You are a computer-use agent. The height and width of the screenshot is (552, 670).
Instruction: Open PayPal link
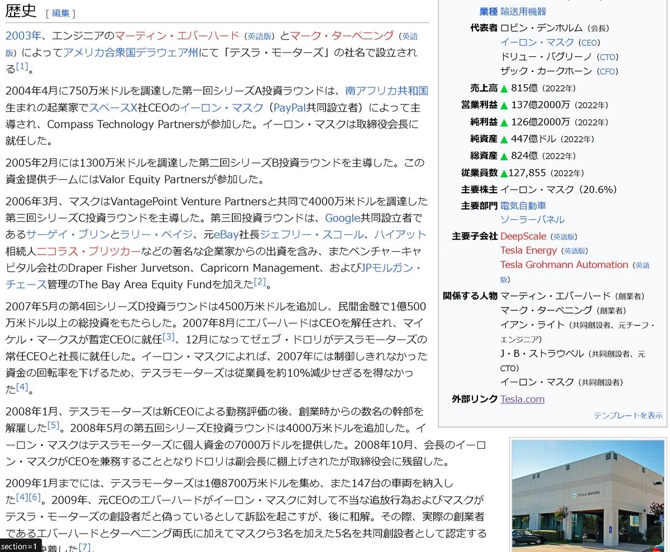[289, 107]
